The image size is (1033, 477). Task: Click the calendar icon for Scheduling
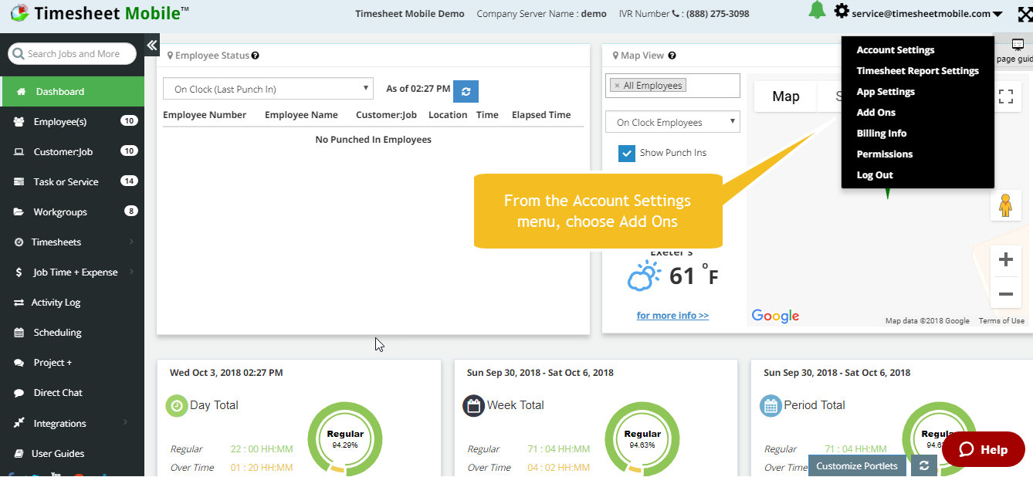point(19,333)
